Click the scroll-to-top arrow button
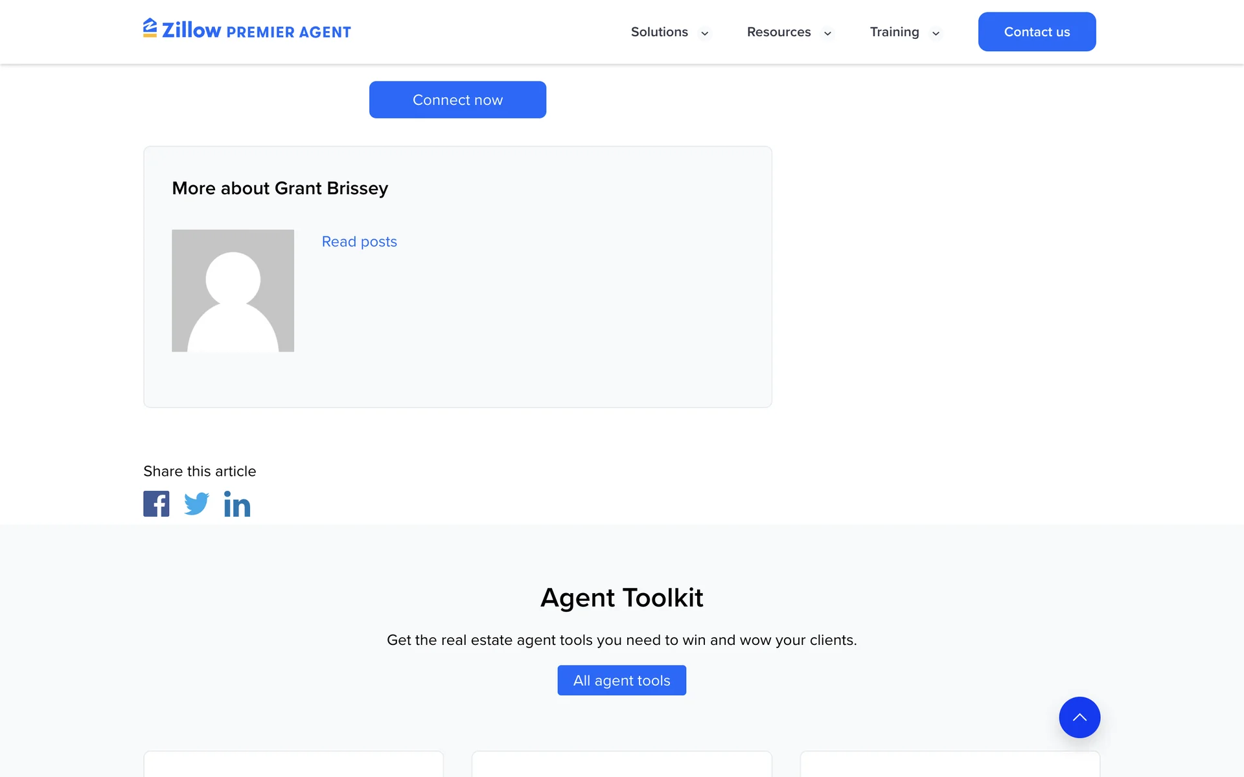The image size is (1244, 777). coord(1079,717)
